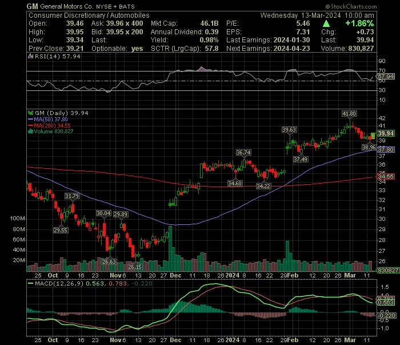Click the Ask quote 39.96 x 400
Screen dimensions: 400x345
click(125, 23)
